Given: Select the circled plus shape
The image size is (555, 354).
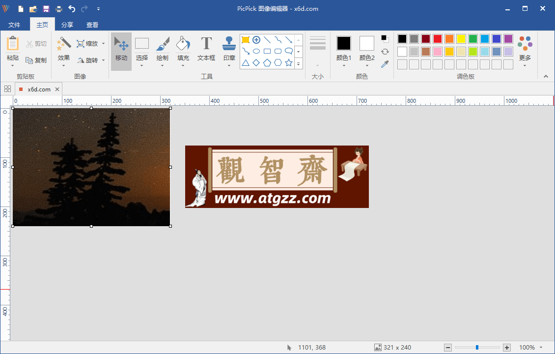Looking at the screenshot, I should coord(256,40).
